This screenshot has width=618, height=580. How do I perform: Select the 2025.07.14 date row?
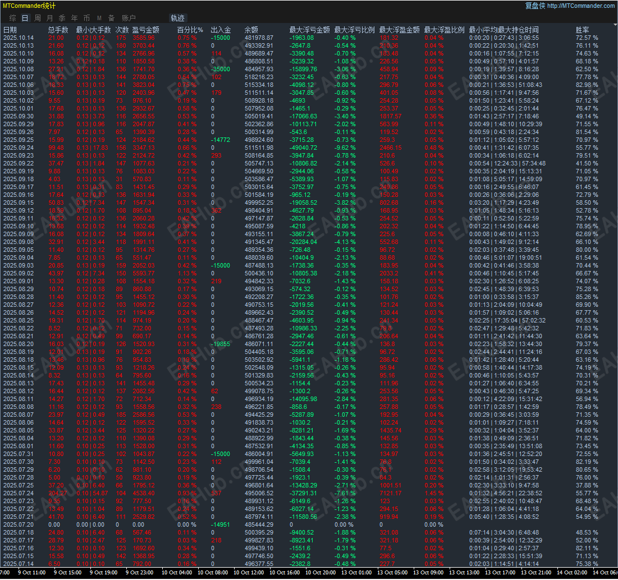19,564
